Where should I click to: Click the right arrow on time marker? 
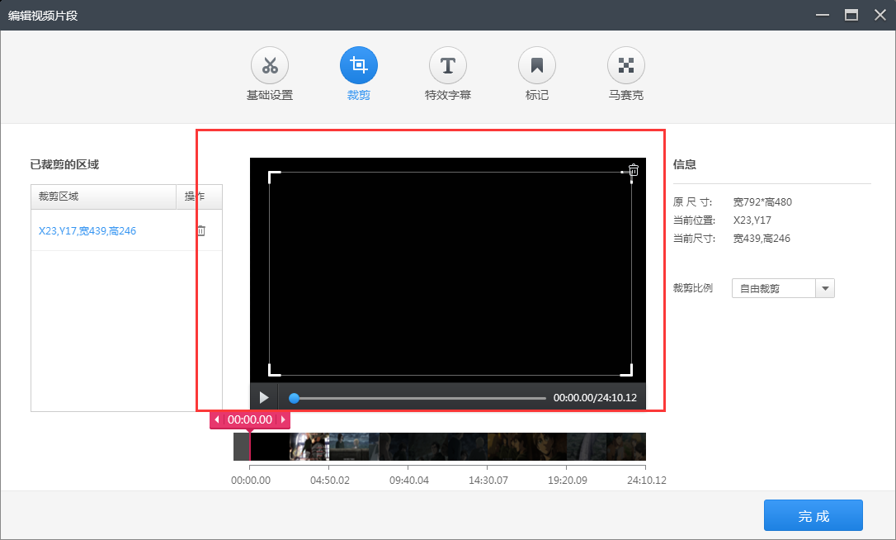284,419
